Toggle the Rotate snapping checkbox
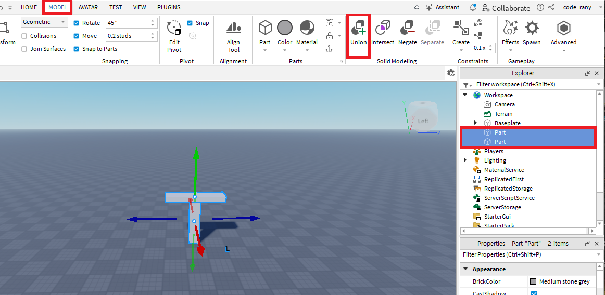This screenshot has height=295, width=605. (77, 23)
